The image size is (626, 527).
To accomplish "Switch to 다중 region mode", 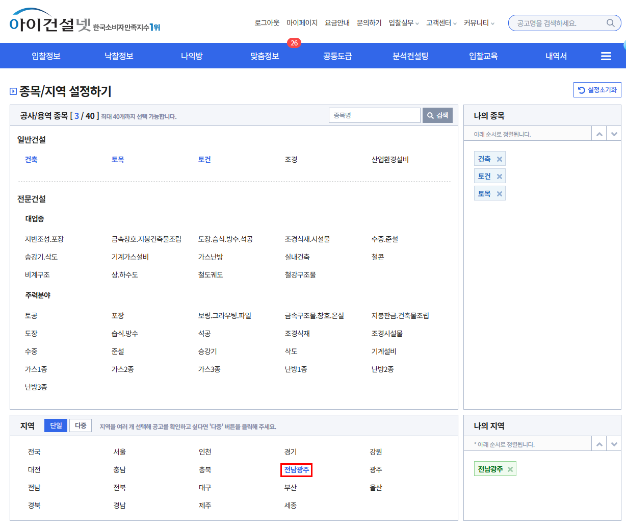I will pyautogui.click(x=81, y=425).
